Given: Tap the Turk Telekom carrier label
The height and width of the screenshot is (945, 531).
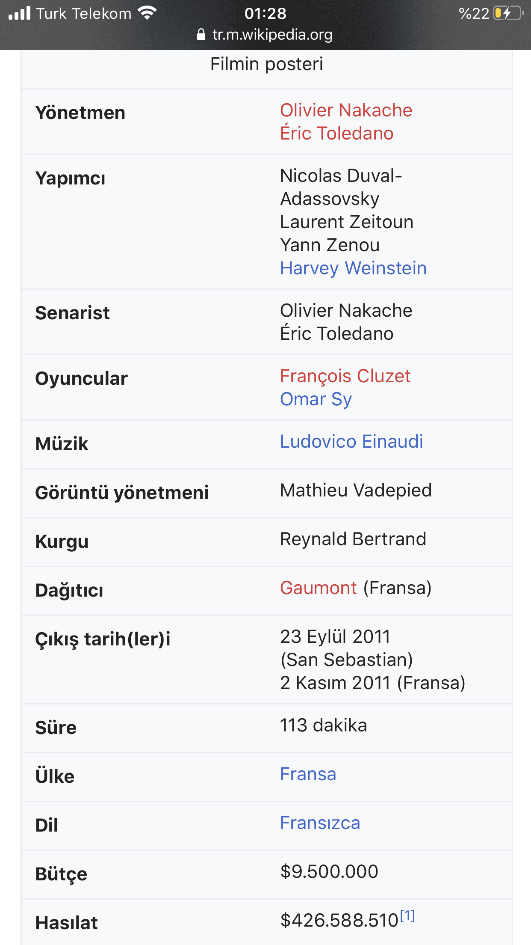Looking at the screenshot, I should point(84,13).
